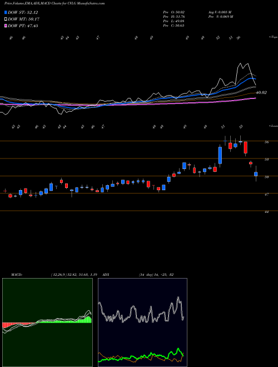Click the 'Pre C: 50.65' value

click(174, 26)
